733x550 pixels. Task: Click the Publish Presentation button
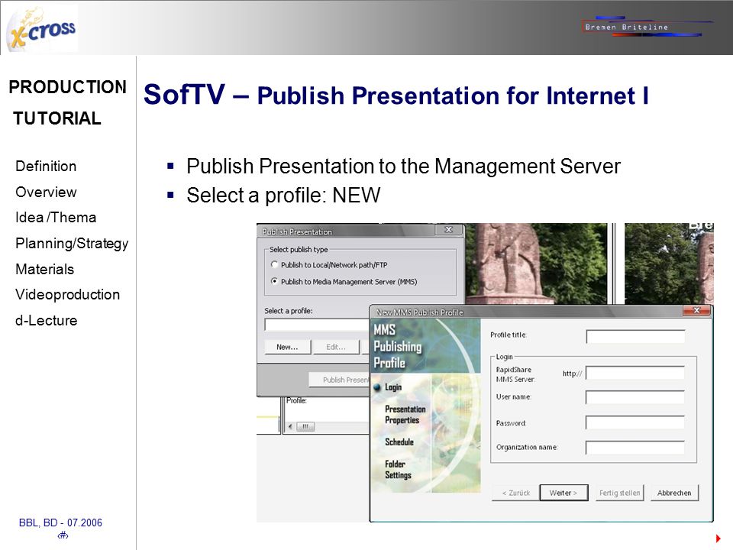(339, 380)
